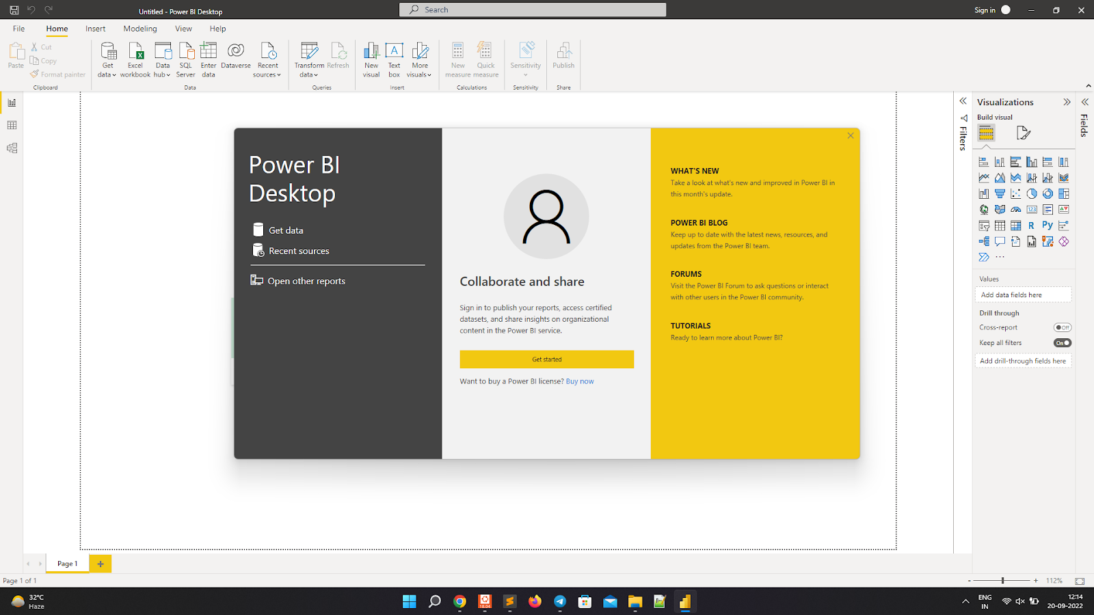Open More visuals dropdown
The image size is (1094, 615).
(x=420, y=60)
